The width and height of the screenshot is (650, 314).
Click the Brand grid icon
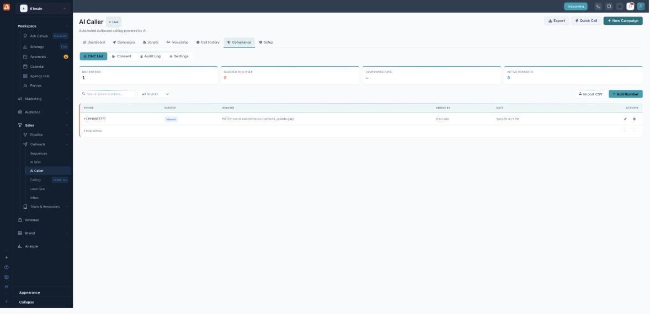click(x=20, y=234)
